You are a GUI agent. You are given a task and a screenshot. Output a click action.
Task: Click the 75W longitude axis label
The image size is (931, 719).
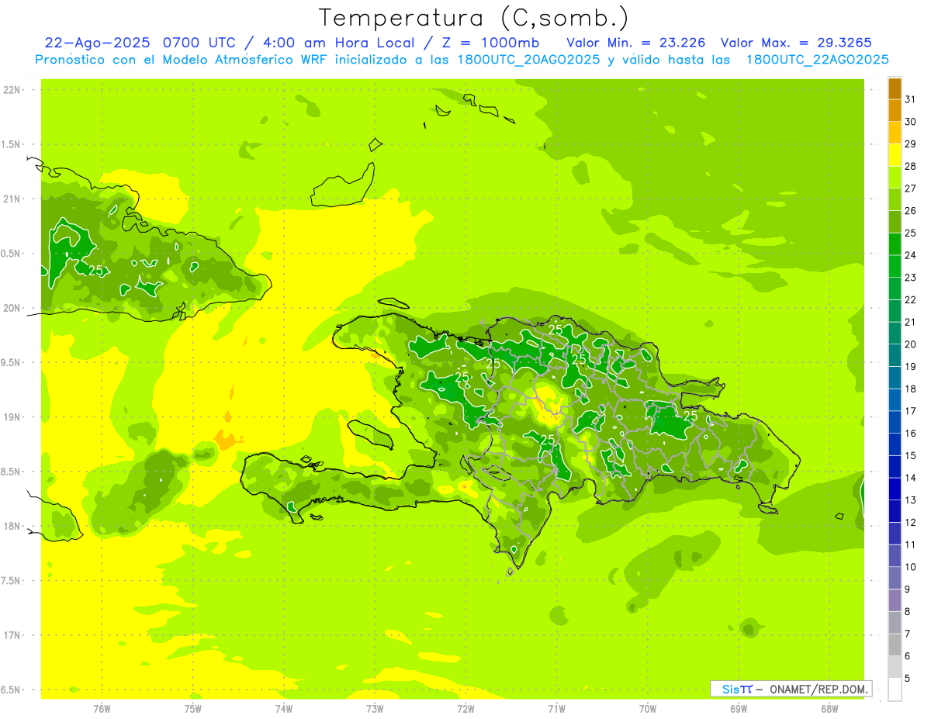[193, 709]
